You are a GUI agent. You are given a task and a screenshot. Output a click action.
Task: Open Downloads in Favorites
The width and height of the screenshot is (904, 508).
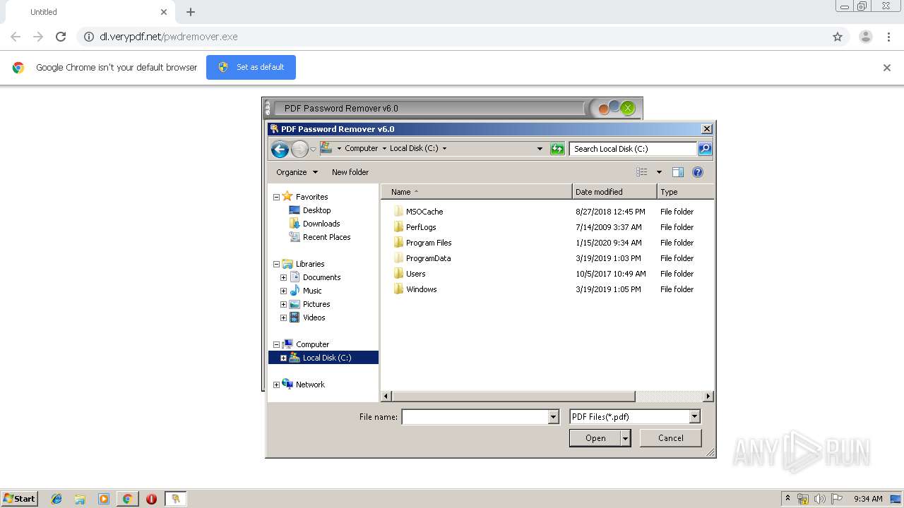(x=321, y=224)
